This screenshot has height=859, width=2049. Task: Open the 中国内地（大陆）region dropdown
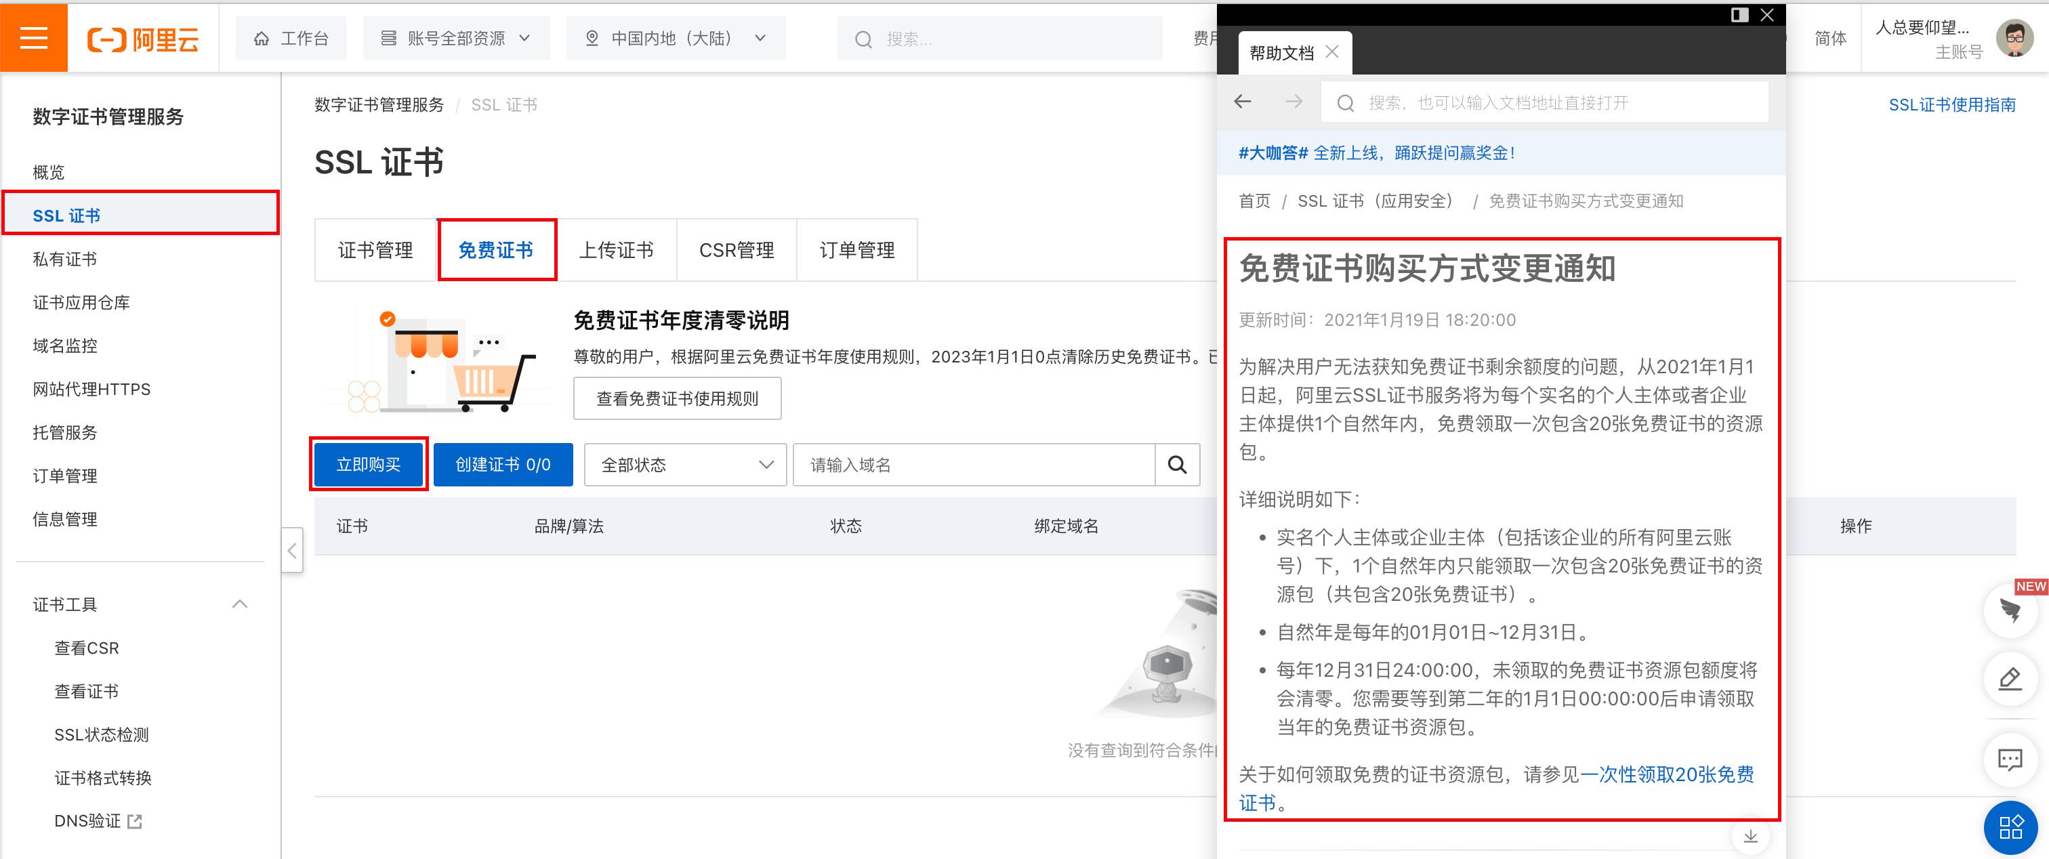[x=676, y=38]
